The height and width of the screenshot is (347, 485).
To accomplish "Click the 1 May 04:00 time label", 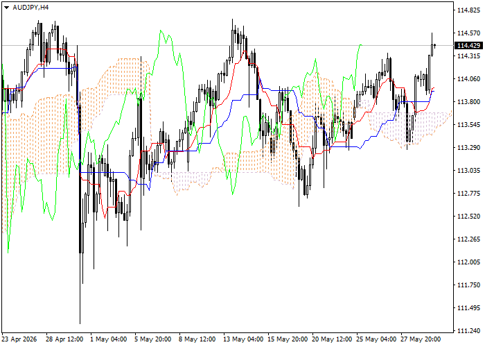I will 109,339.
